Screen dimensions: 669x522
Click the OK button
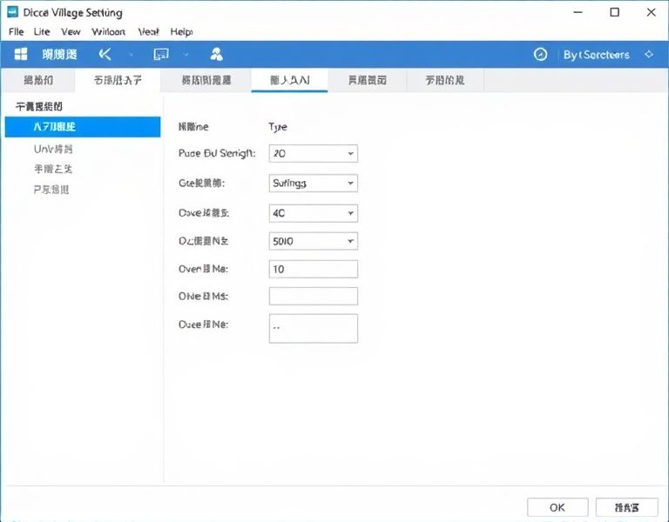[x=557, y=507]
